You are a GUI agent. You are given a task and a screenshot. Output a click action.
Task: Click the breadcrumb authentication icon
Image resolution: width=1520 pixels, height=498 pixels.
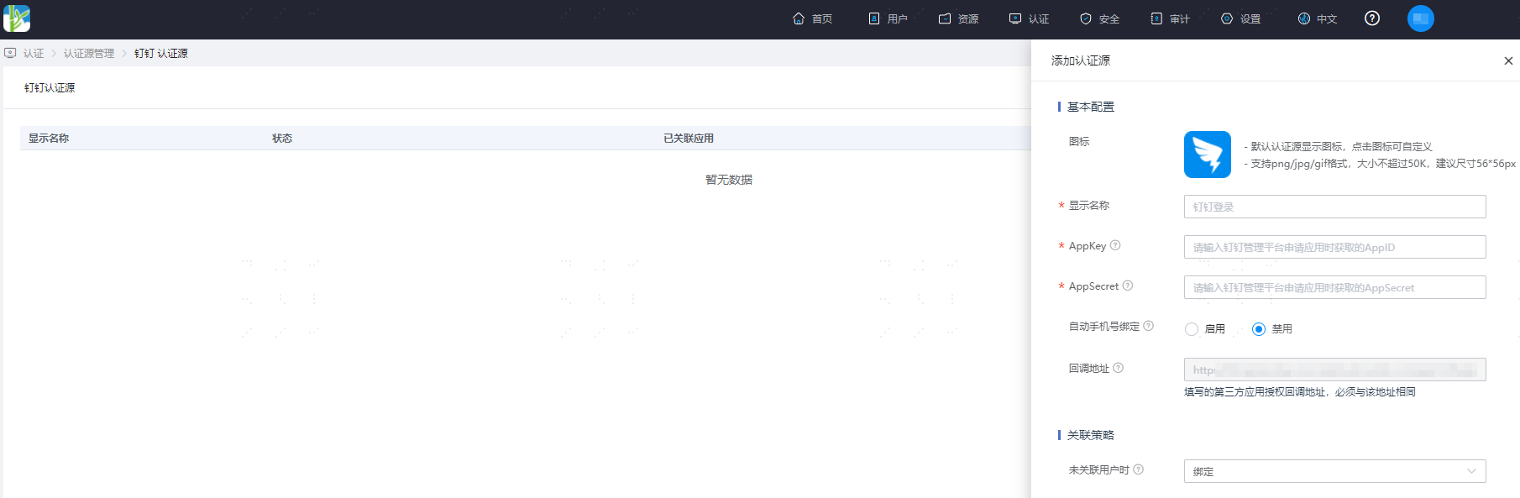[x=10, y=53]
